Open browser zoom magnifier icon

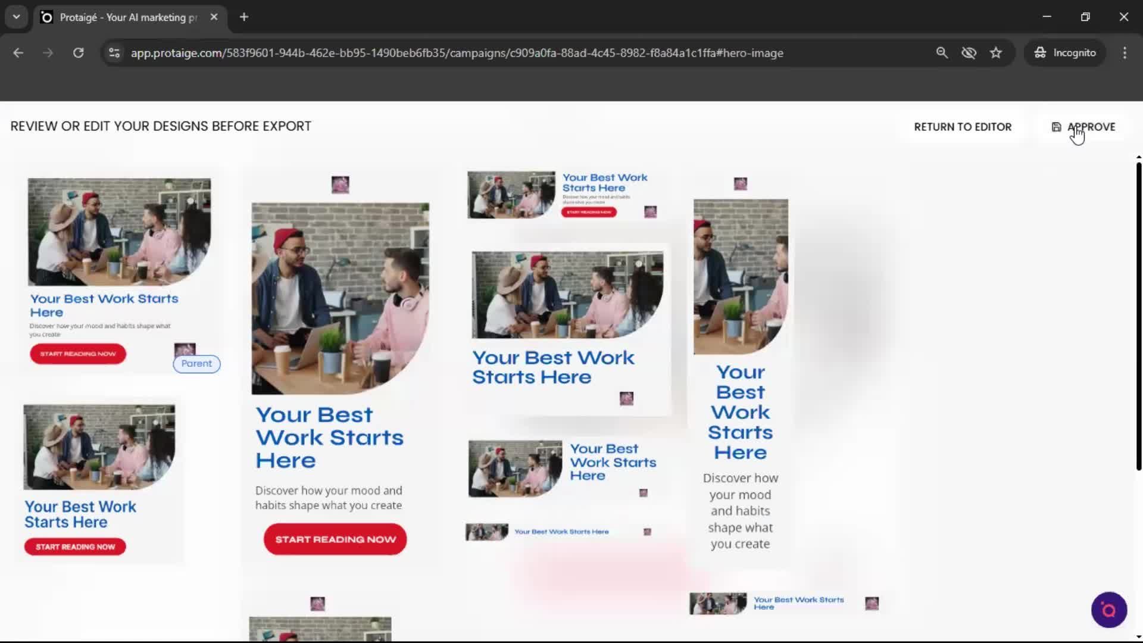coord(942,53)
